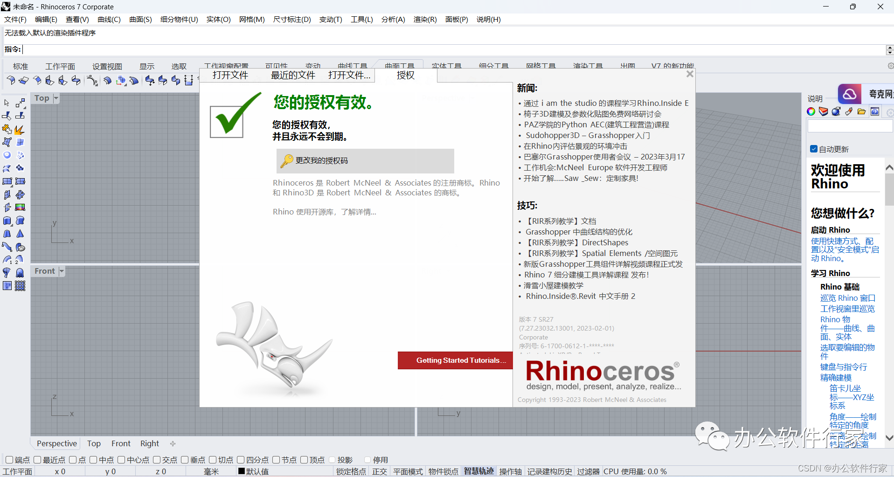Open the Grasshopper 中曲线结构的优化 tip link

579,232
